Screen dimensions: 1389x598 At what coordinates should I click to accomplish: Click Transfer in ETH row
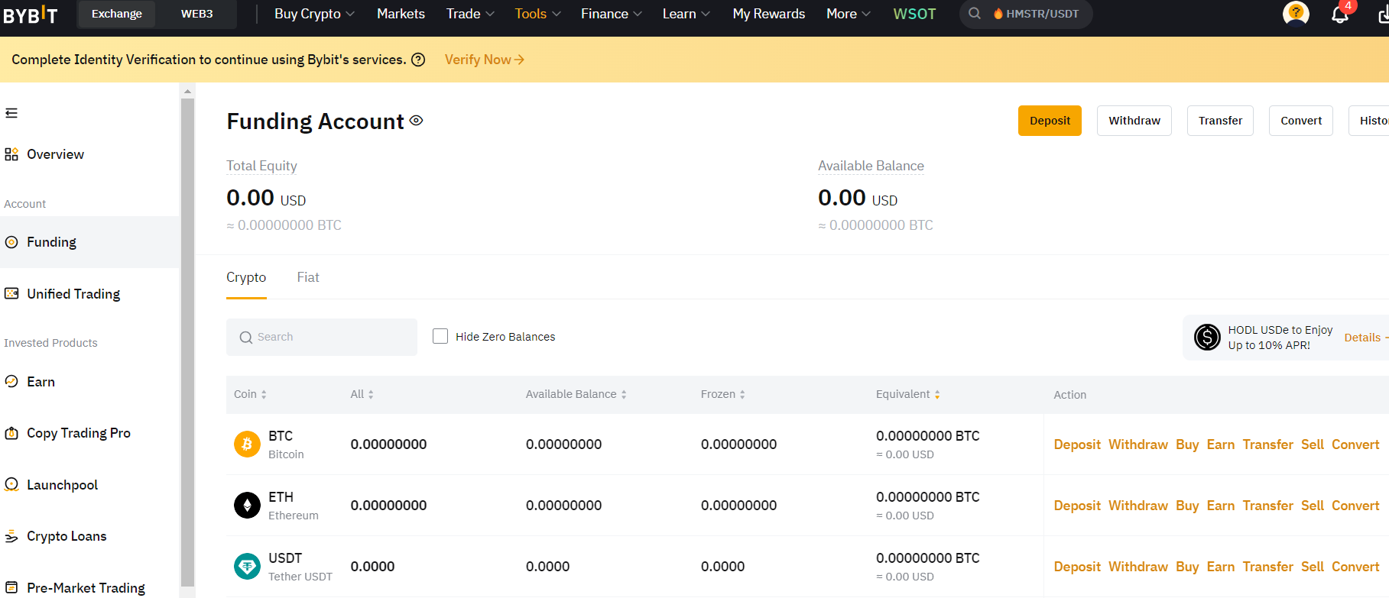pos(1268,506)
